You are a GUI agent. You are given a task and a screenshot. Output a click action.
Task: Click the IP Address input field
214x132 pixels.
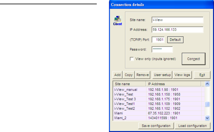[177, 30]
